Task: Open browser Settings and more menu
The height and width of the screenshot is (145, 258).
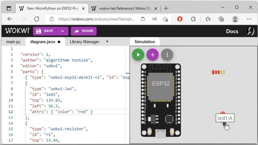Action: pos(249,19)
